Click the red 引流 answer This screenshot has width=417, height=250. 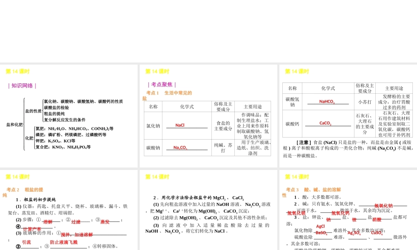pyautogui.click(x=26, y=242)
